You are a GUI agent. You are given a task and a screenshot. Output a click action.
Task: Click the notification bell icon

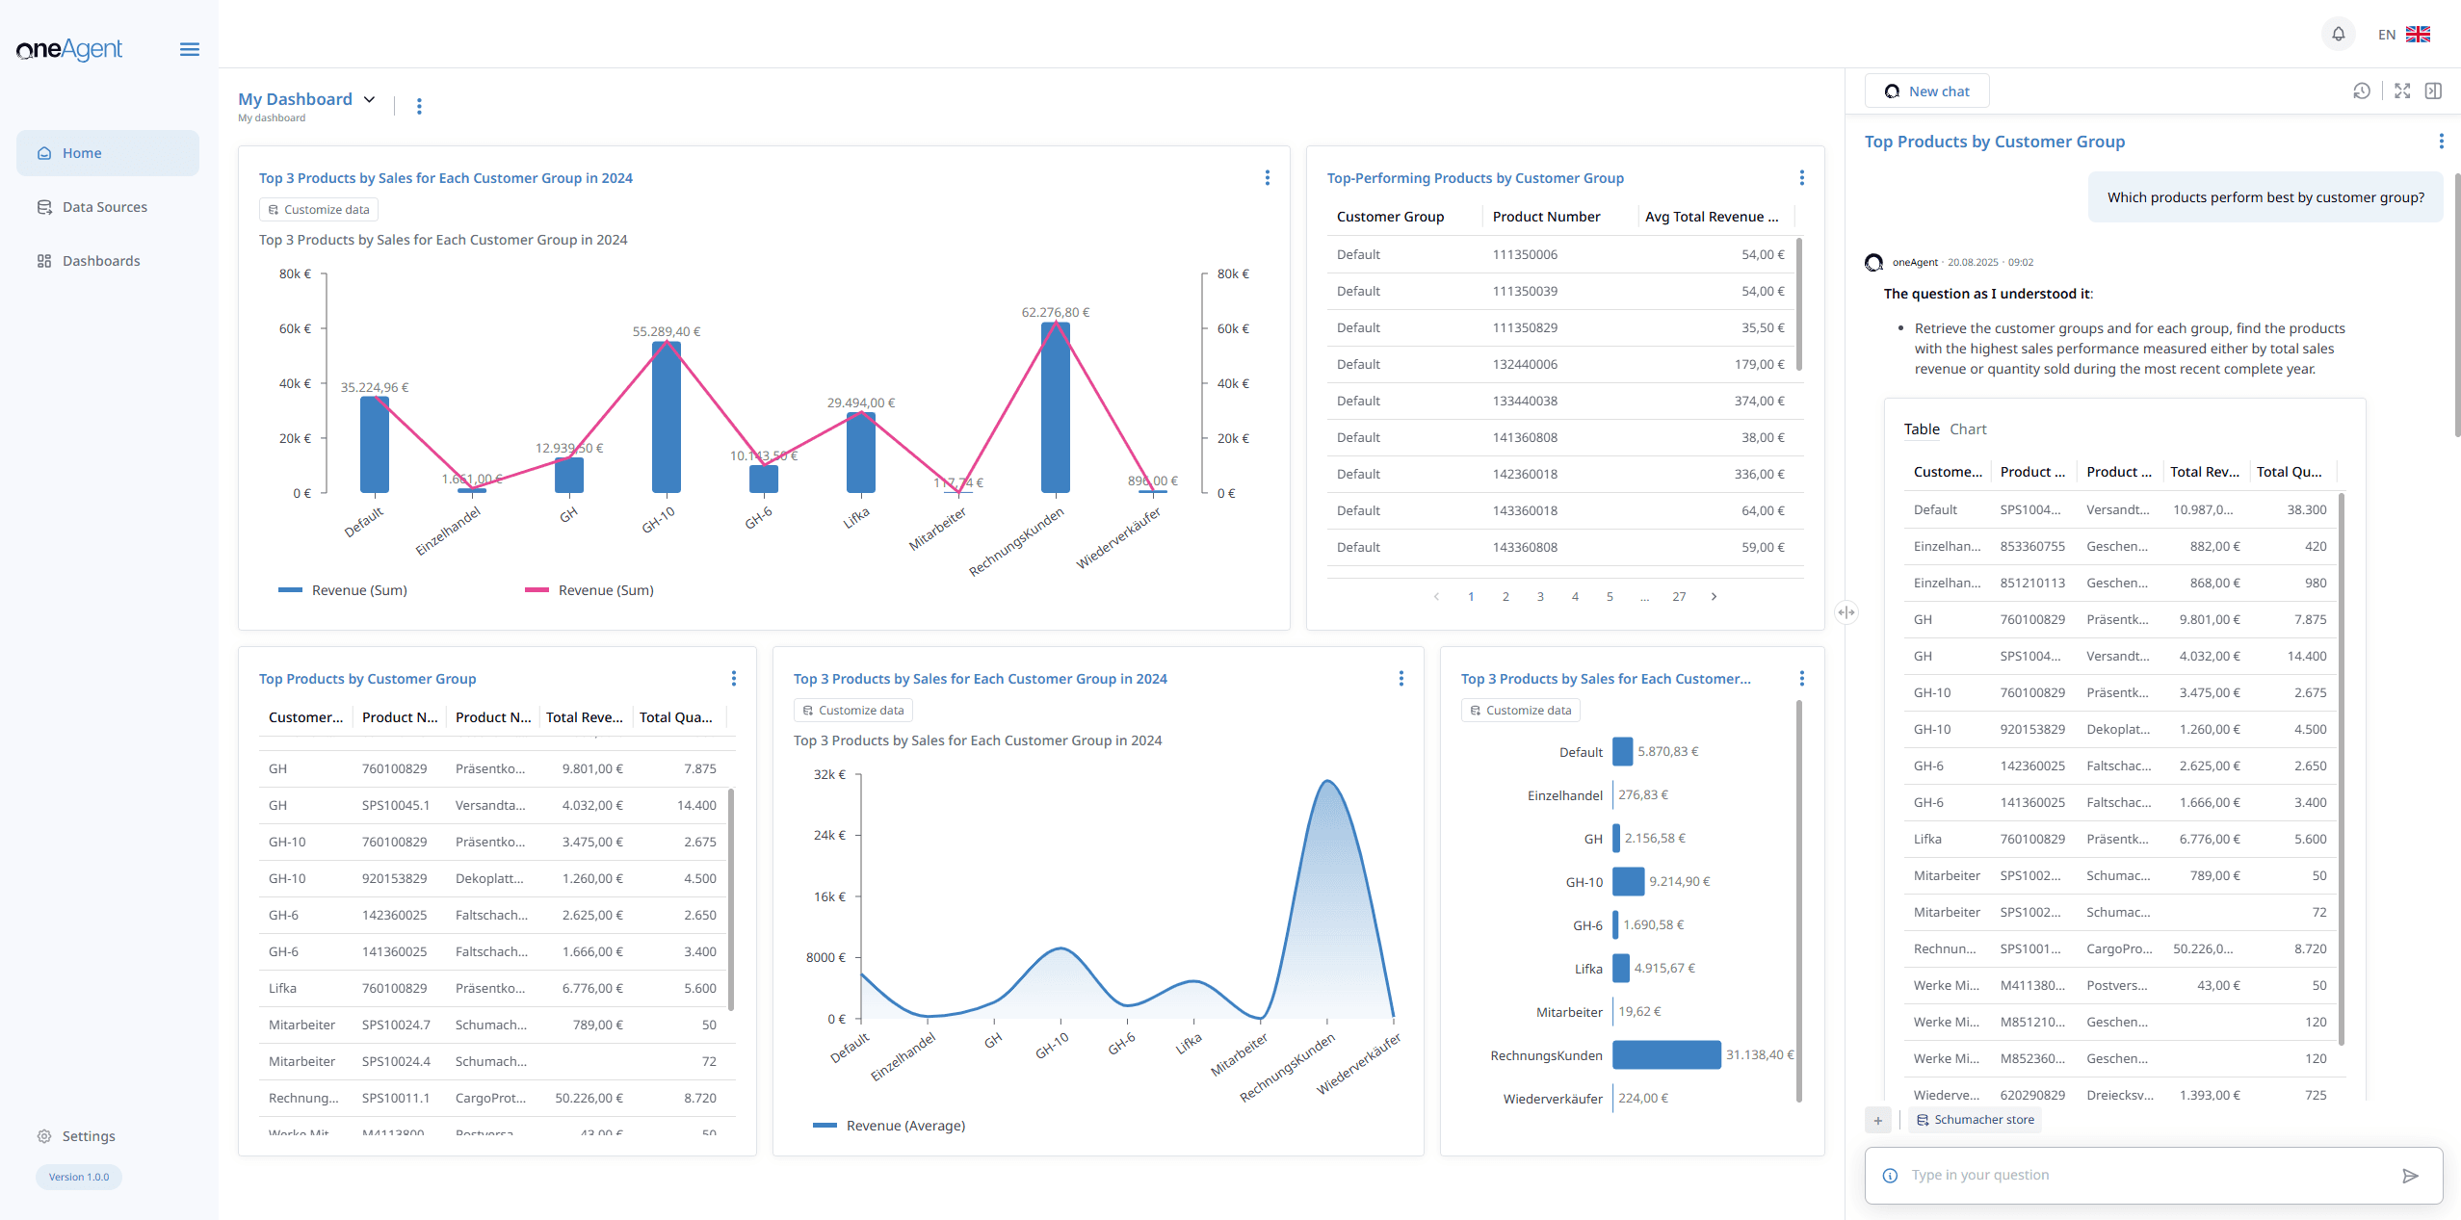[2338, 35]
